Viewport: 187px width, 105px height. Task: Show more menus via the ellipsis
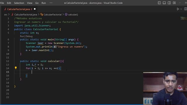(51, 3)
